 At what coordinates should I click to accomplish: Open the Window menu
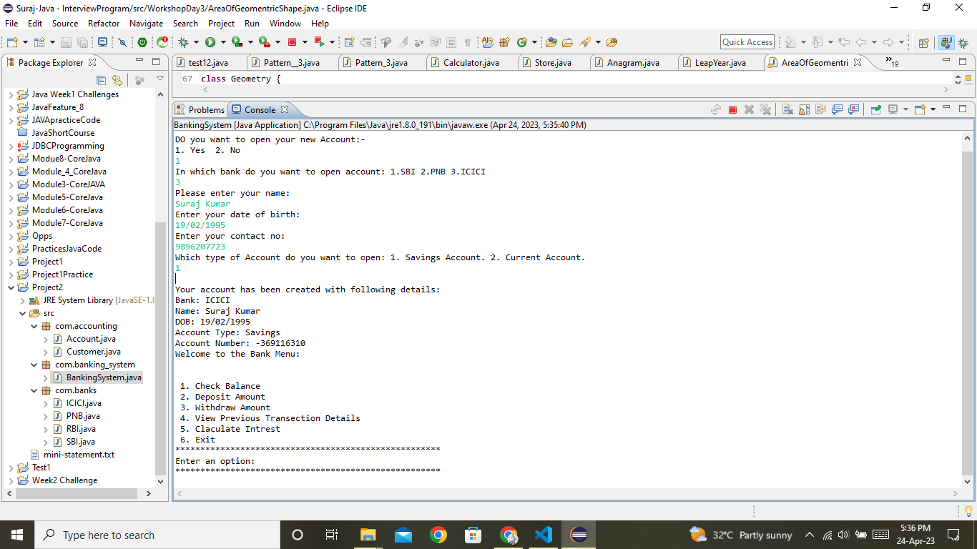[285, 23]
